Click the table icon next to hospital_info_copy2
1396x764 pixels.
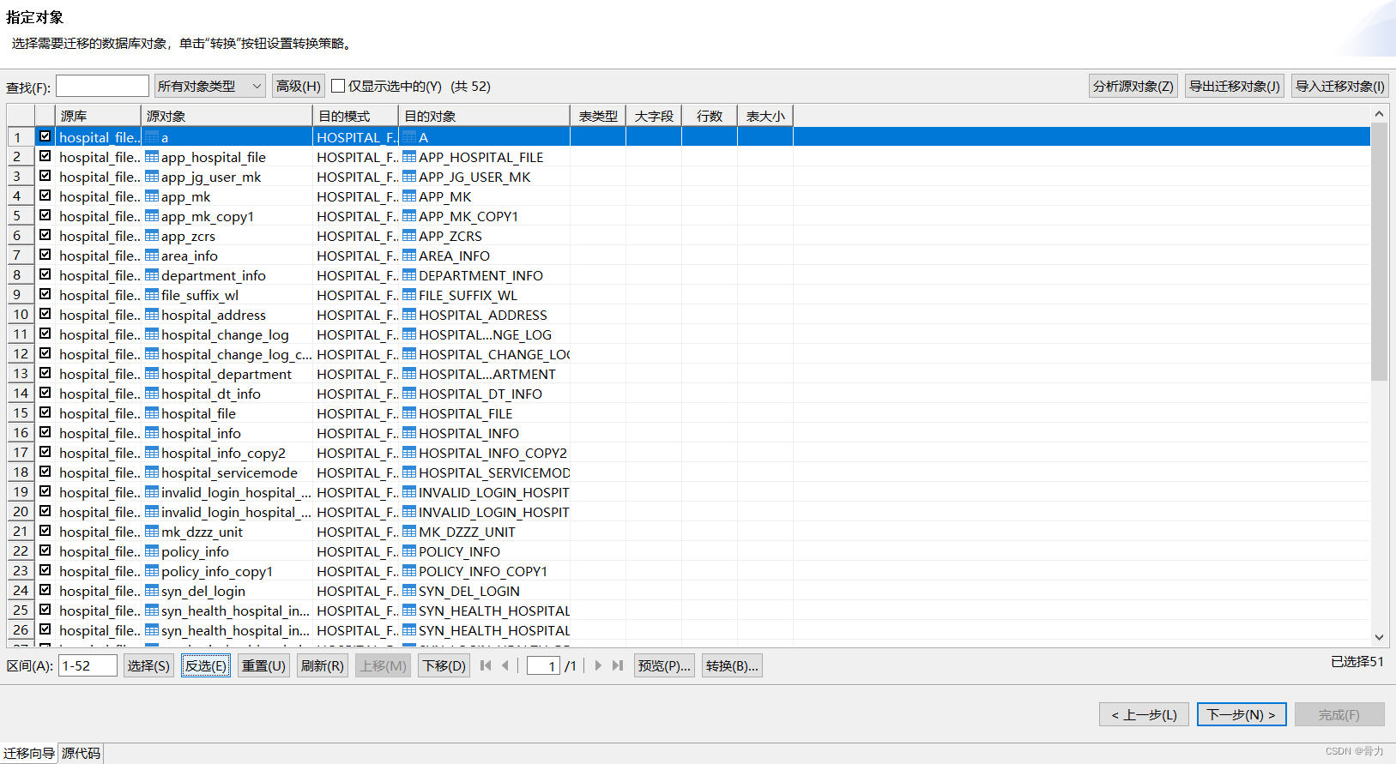(x=152, y=453)
